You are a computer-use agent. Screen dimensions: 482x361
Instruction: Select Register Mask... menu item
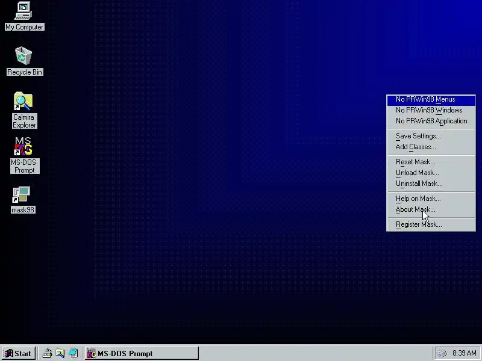(x=431, y=224)
